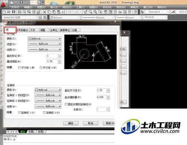This screenshot has width=187, height=145.
Task: Open the ByLayer color control in toolbar
Action: (x=65, y=17)
